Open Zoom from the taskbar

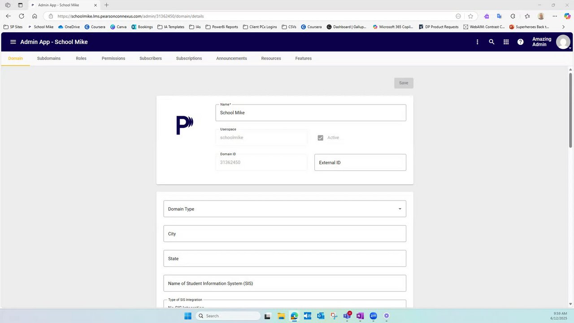(373, 316)
